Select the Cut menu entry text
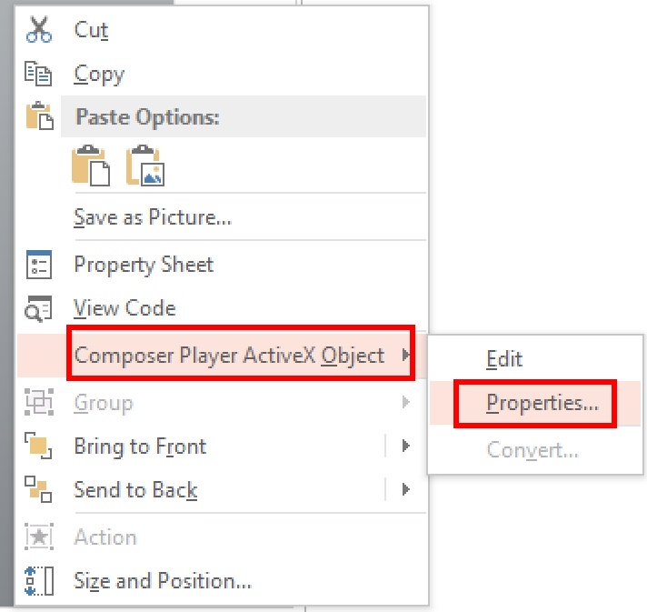The height and width of the screenshot is (612, 647). (x=91, y=30)
